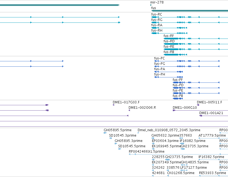Click the fus-PG protein feature
The height and width of the screenshot is (177, 228).
(x=187, y=66)
